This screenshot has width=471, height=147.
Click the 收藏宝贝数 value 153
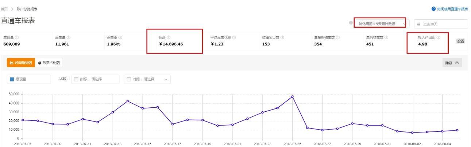tap(266, 44)
